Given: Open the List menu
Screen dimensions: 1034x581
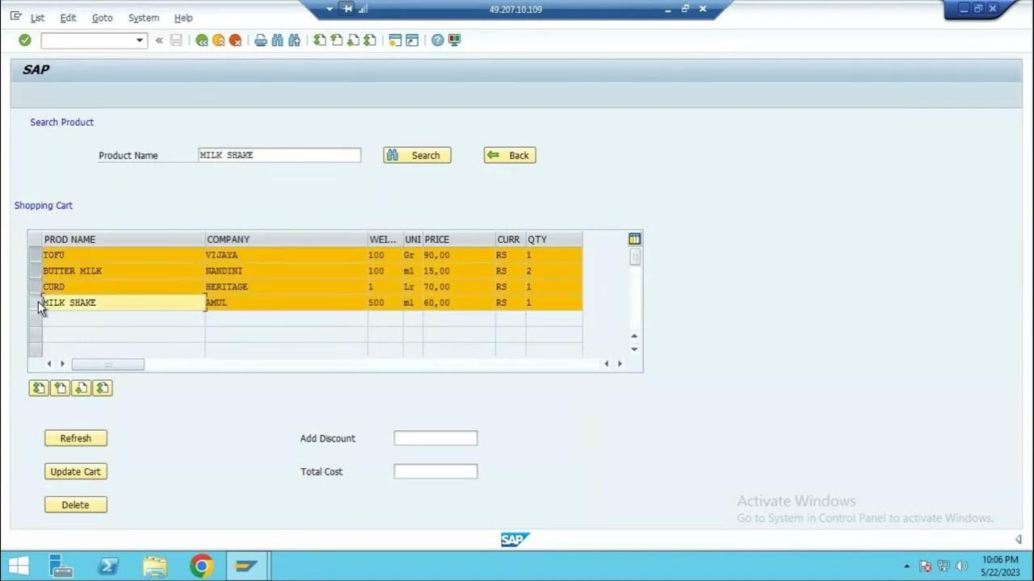Looking at the screenshot, I should pos(38,18).
